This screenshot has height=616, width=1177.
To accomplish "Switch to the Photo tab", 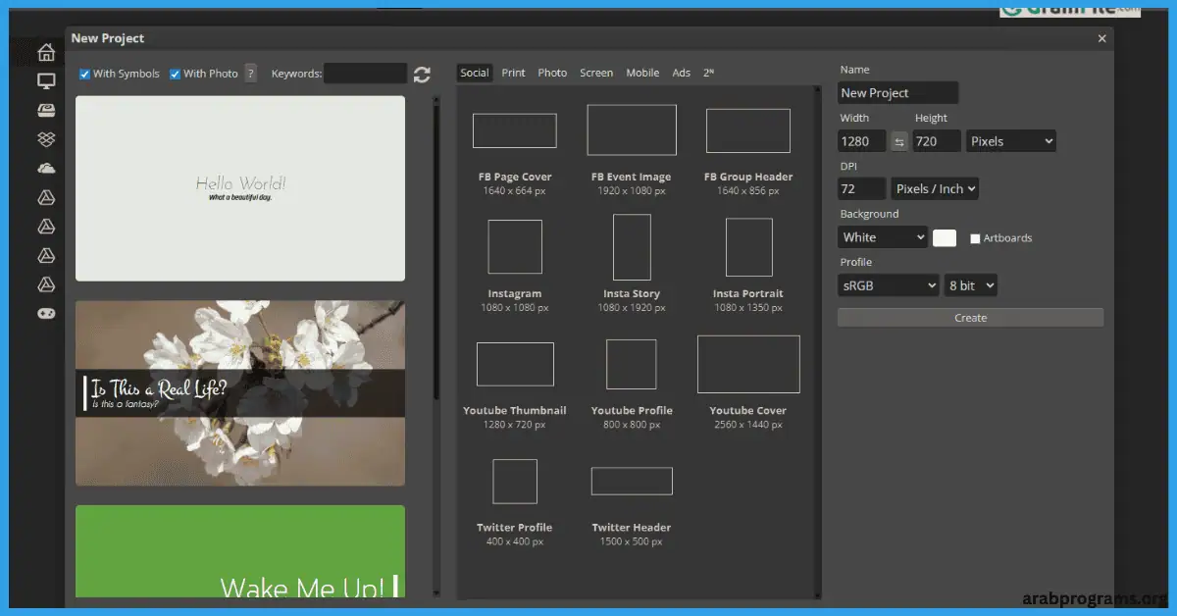I will click(552, 73).
